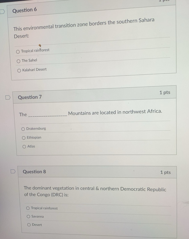Click the Question 8 heading
The width and height of the screenshot is (189, 239).
[34, 172]
